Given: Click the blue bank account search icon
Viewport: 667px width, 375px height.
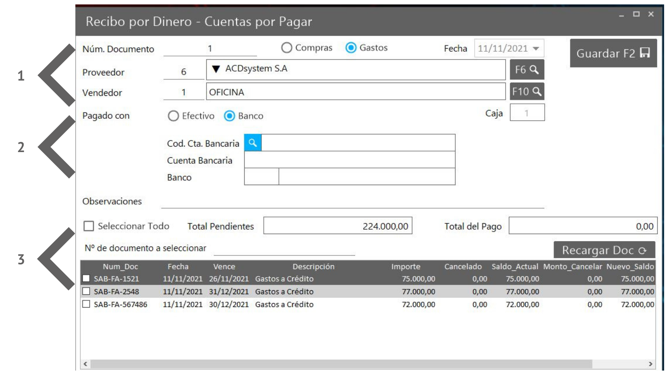Looking at the screenshot, I should point(253,143).
